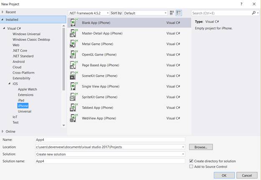This screenshot has height=180, width=261.
Task: Click the "Visual C#" cell beside WebView App (iPhone)
Action: point(173,118)
